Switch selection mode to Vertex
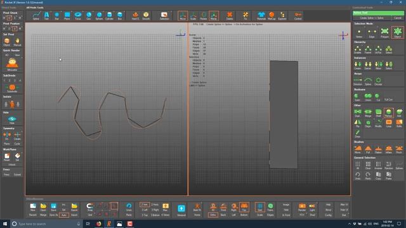This screenshot has height=228, width=406. point(359,32)
